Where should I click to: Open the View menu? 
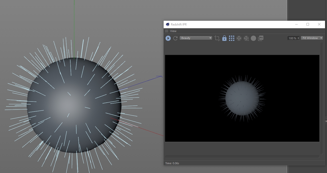tap(173, 31)
